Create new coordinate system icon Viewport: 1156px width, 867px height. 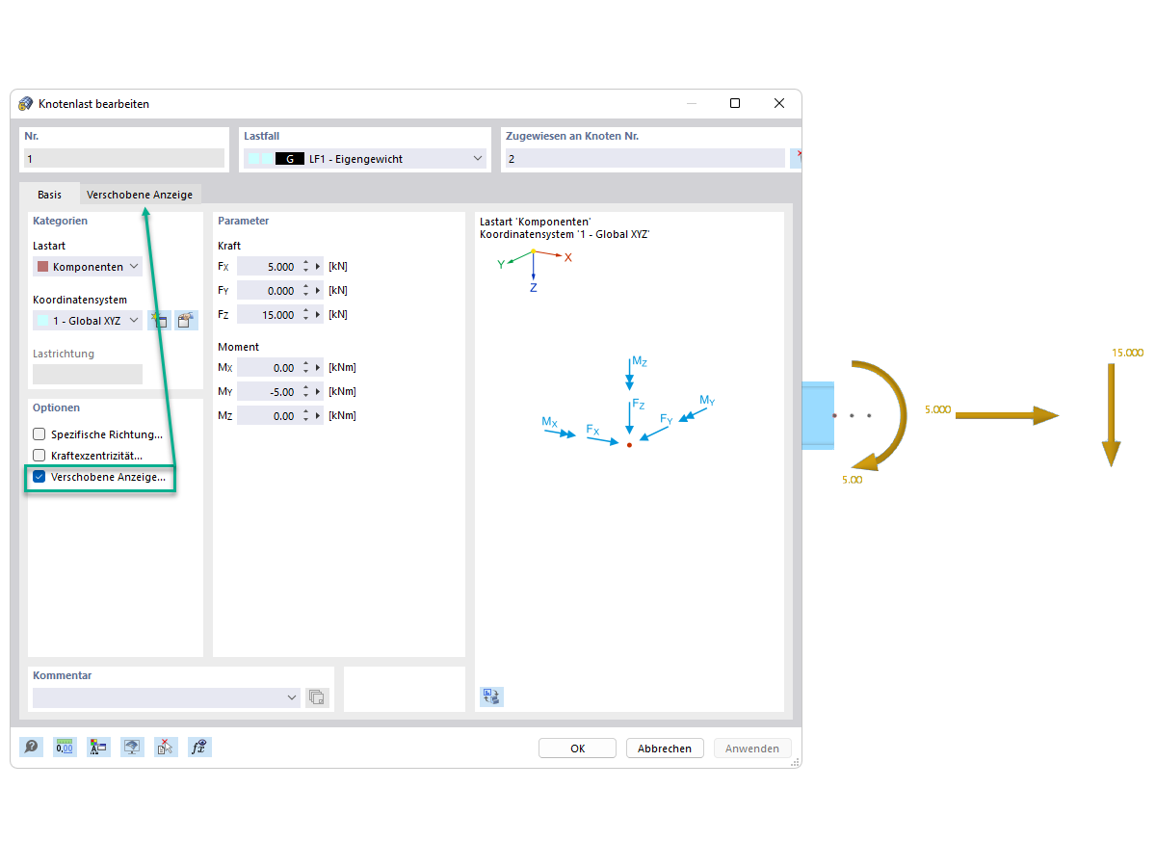(x=159, y=321)
